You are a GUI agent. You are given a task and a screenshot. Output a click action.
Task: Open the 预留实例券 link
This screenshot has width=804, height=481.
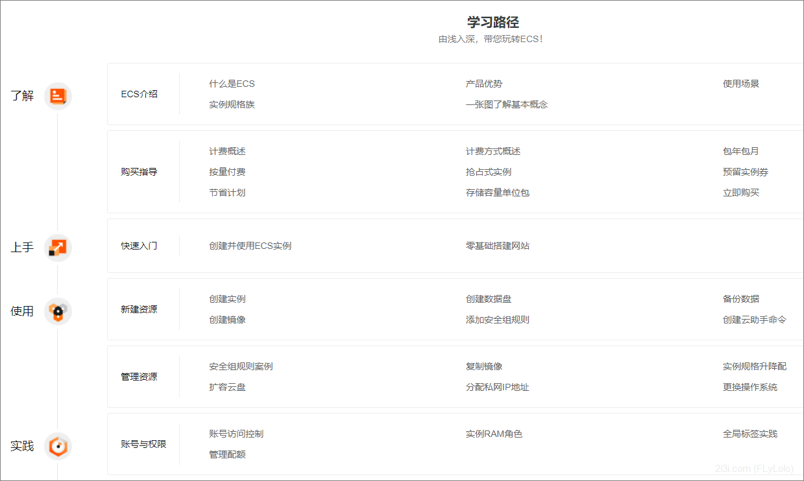(x=746, y=172)
